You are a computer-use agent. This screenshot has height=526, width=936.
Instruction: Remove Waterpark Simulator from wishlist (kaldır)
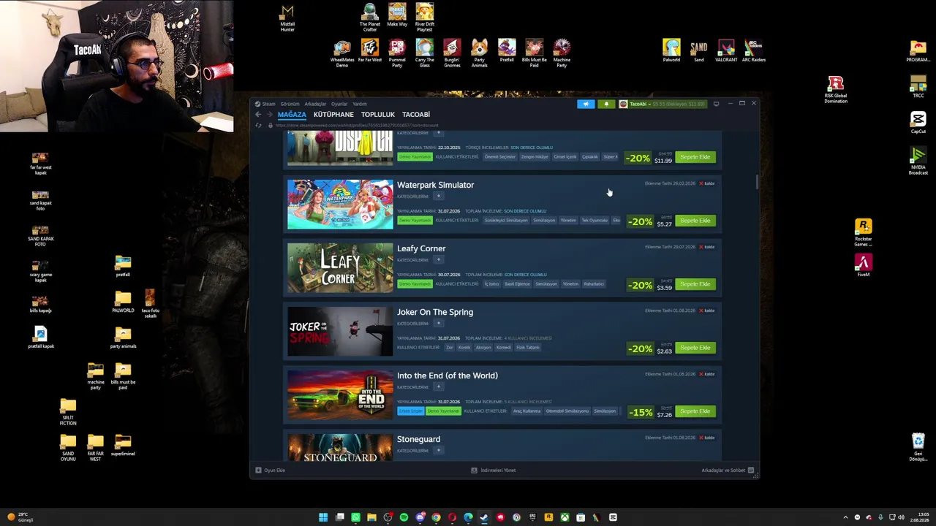click(x=707, y=183)
